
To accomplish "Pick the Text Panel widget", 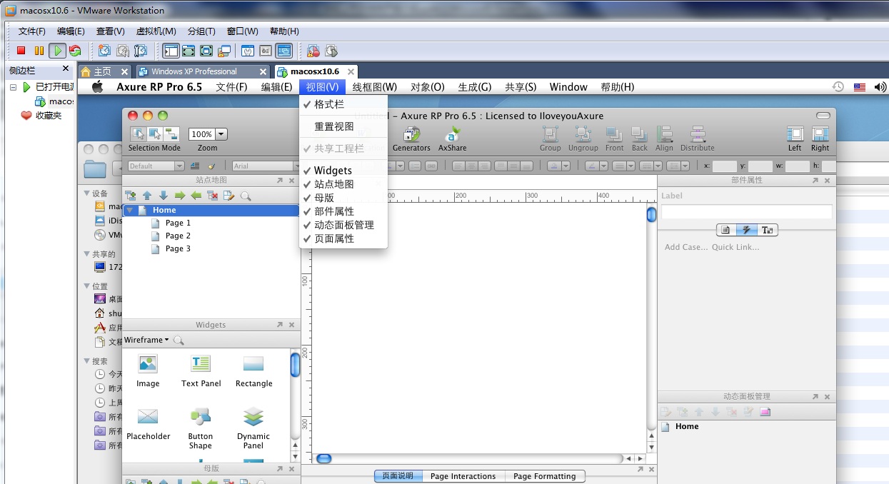I will pyautogui.click(x=201, y=371).
